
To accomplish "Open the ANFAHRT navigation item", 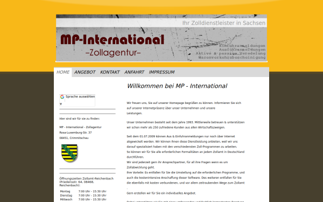I will [x=134, y=72].
